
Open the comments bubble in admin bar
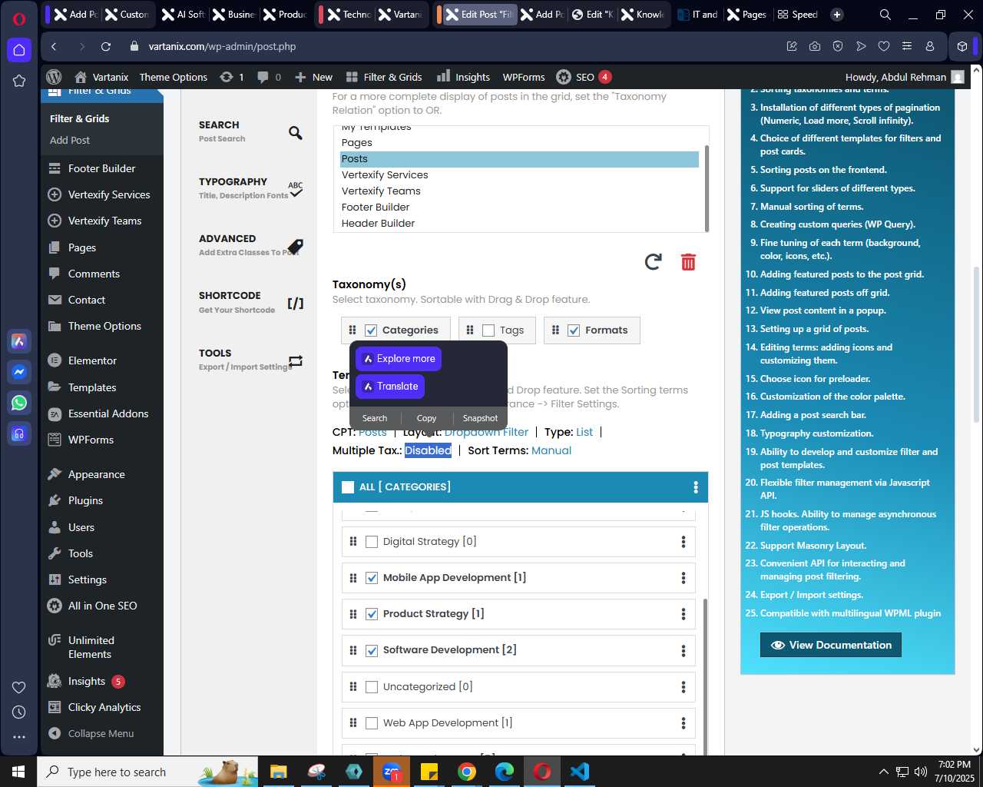coord(269,77)
